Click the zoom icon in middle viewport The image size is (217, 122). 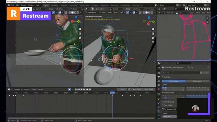tap(153, 29)
